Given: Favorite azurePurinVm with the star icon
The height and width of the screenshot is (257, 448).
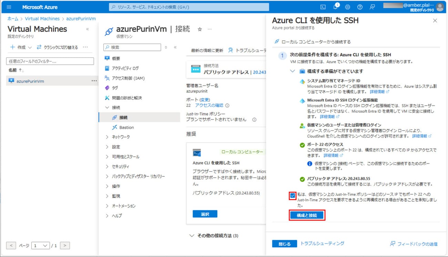Looking at the screenshot, I should click(200, 29).
